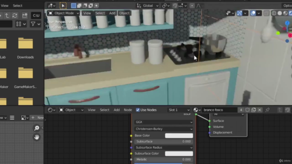Open the snapping options dropdown
Viewport: 292px width, 164px height.
point(182,6)
